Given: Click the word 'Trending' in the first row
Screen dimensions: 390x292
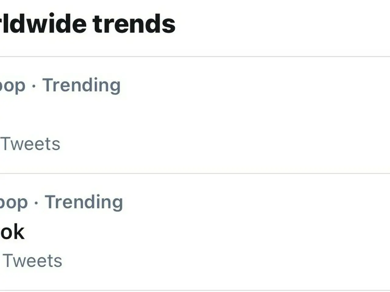Looking at the screenshot, I should [81, 85].
